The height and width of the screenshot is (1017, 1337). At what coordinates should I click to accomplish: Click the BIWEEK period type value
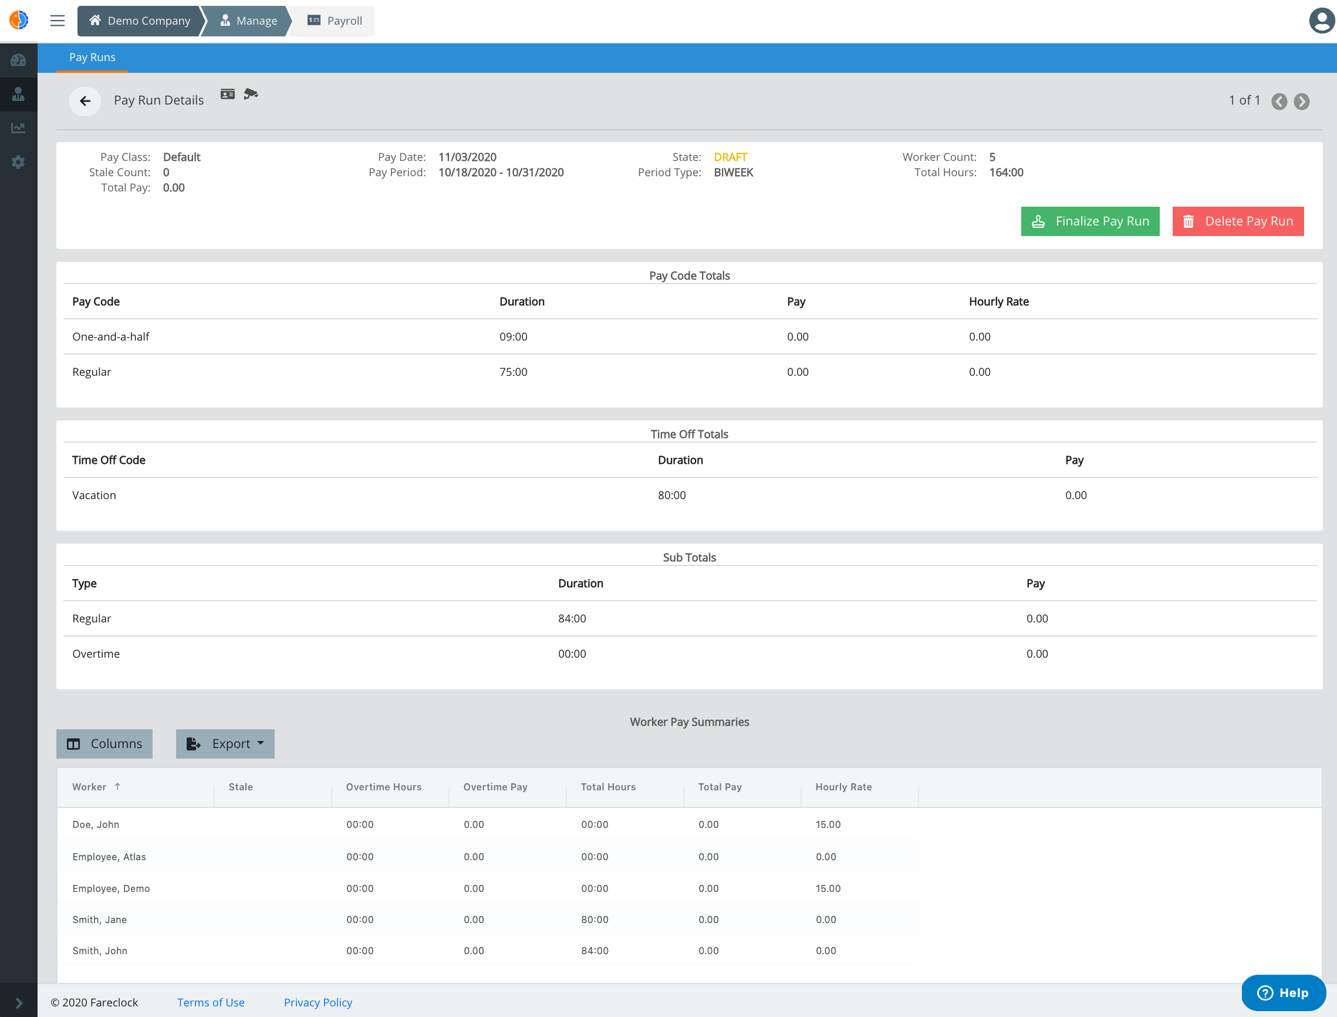tap(733, 172)
